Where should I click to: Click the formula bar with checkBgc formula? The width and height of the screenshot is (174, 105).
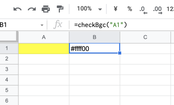click(122, 25)
